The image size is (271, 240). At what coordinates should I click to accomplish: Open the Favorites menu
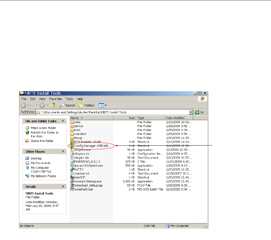click(56, 99)
